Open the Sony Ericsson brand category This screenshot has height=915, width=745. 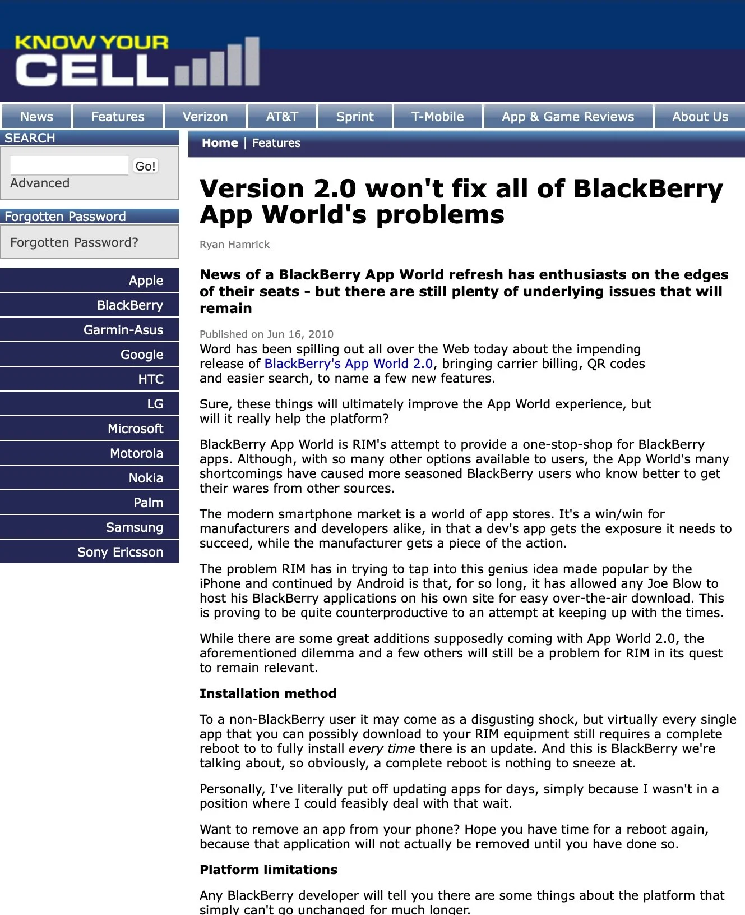click(x=90, y=552)
